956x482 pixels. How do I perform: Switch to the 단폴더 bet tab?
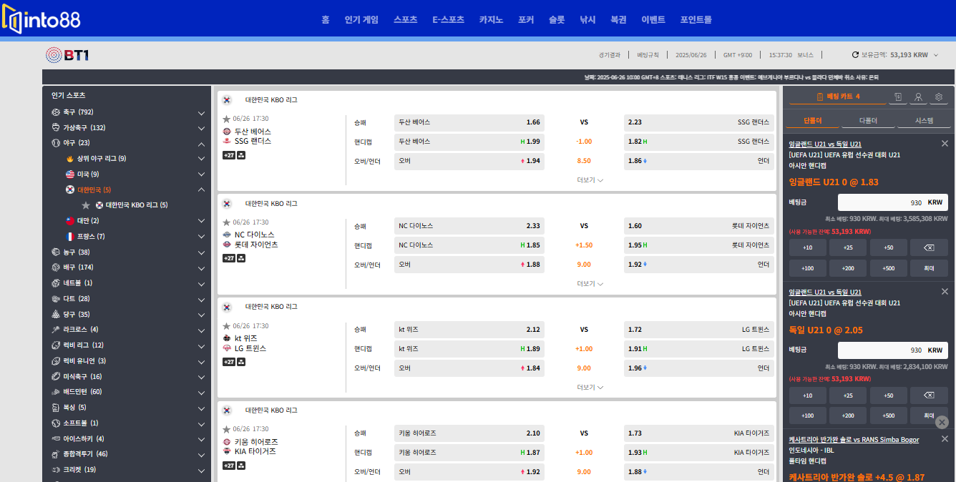[x=813, y=121]
